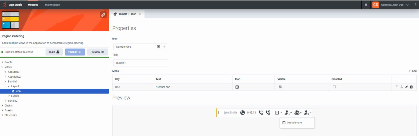Open dropdown arrow next to group conference icon
Image resolution: width=419 pixels, height=136 pixels.
(x=301, y=113)
